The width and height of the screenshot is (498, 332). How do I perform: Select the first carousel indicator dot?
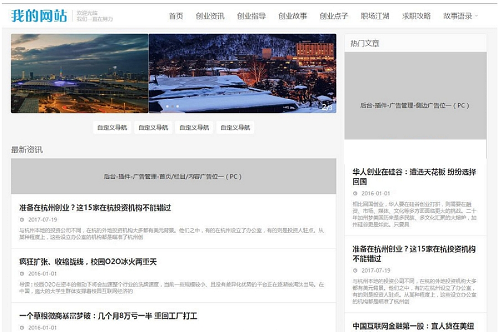pyautogui.click(x=166, y=106)
